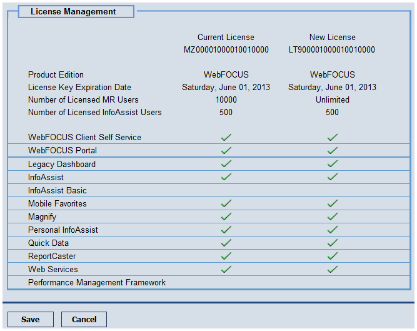Select license key MZ00001000010010000

coord(226,50)
